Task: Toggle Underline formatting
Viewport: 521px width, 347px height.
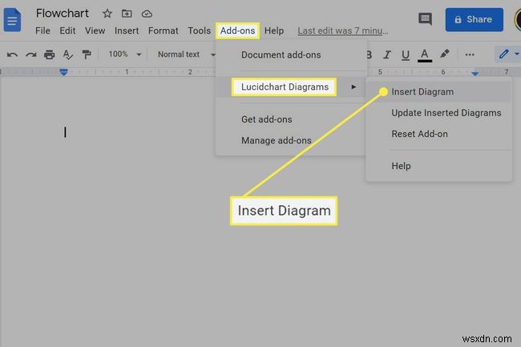Action: pyautogui.click(x=405, y=54)
